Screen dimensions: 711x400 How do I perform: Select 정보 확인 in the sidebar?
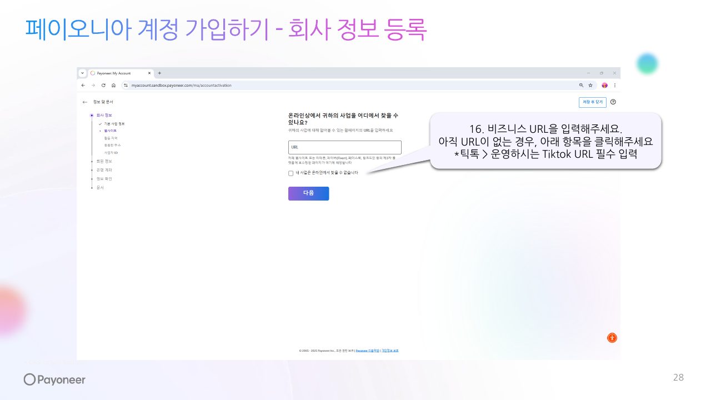tap(104, 179)
